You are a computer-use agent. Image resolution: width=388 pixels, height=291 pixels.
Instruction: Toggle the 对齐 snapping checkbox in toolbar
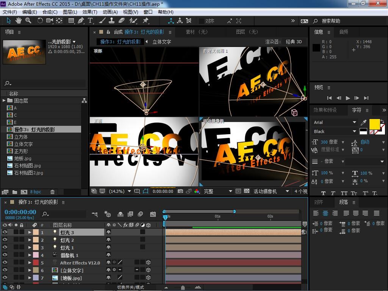point(202,21)
